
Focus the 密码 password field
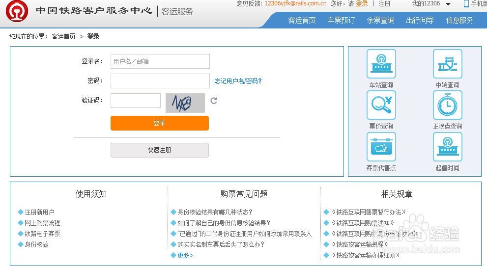[x=160, y=81]
